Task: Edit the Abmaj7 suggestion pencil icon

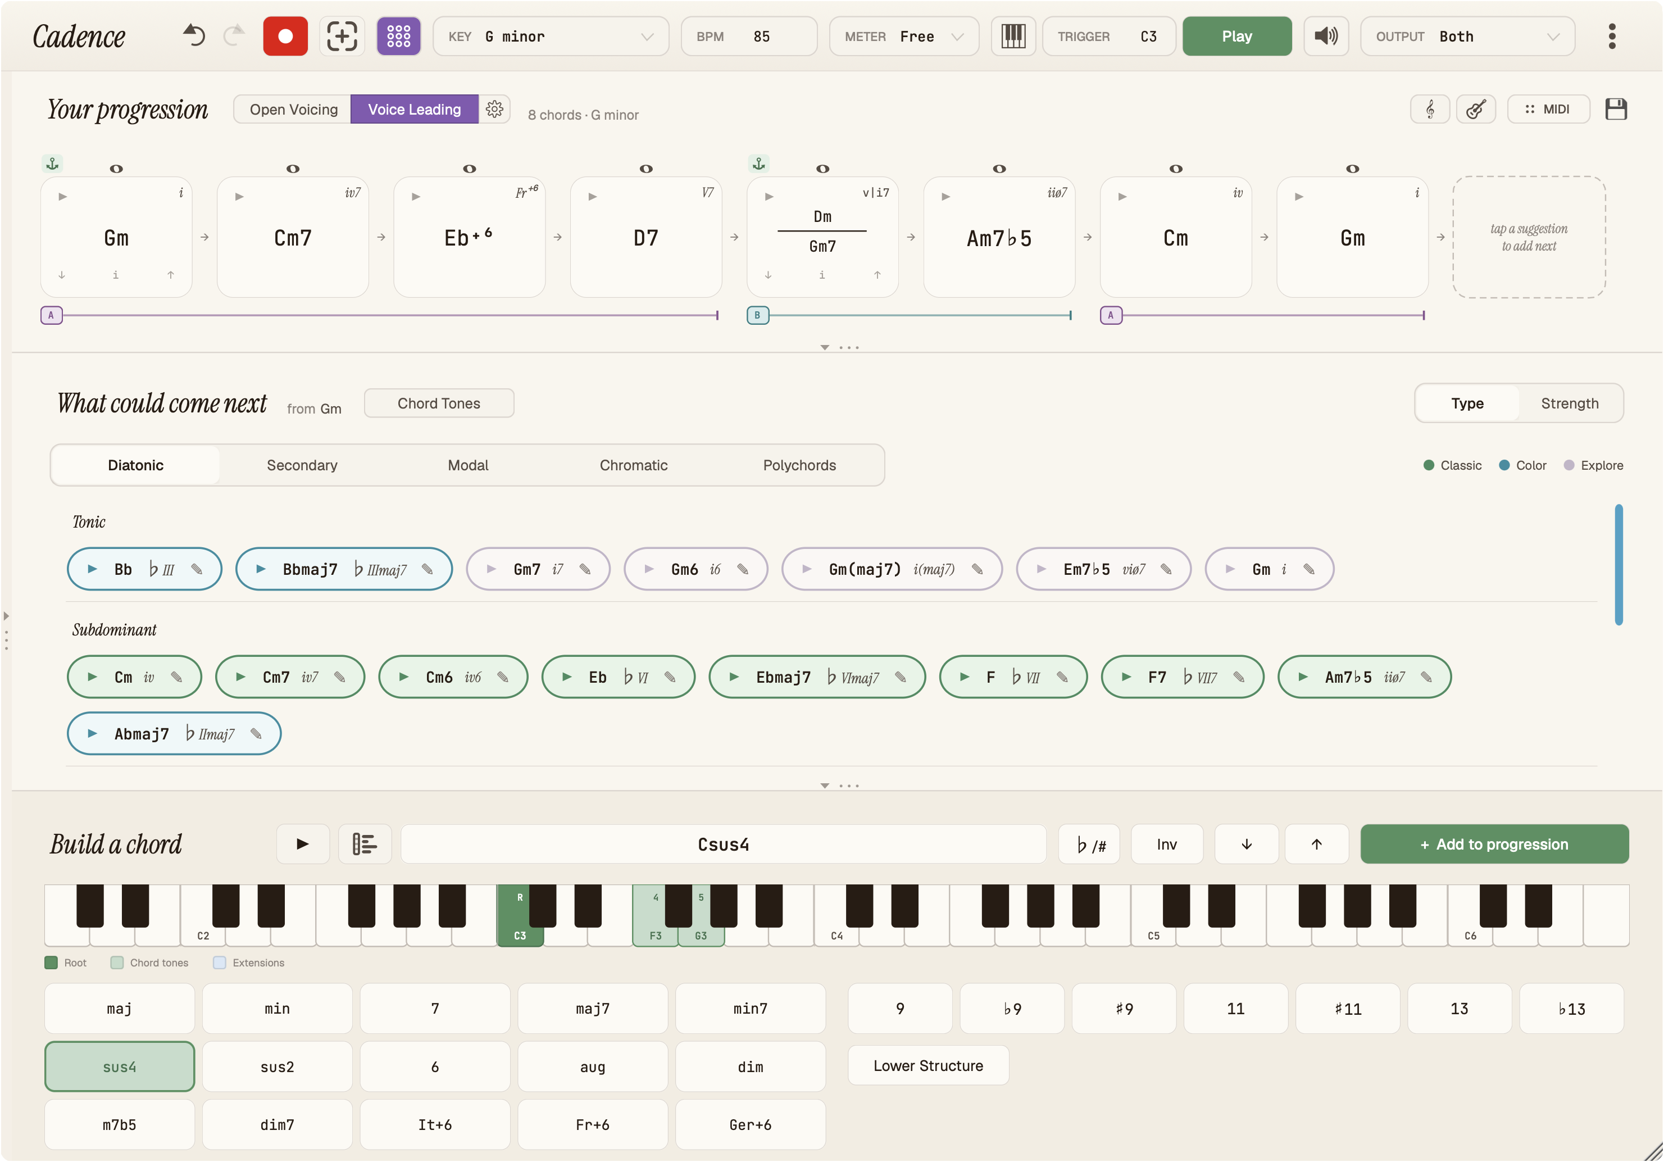Action: tap(256, 734)
